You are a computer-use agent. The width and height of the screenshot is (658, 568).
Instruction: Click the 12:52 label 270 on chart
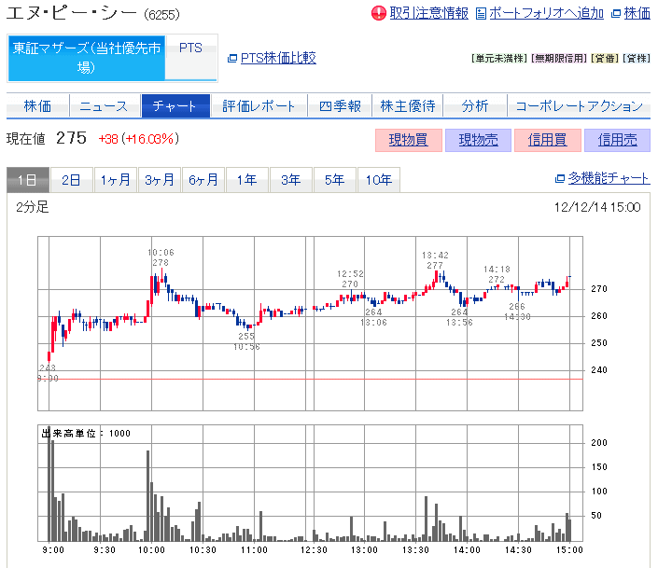(350, 279)
